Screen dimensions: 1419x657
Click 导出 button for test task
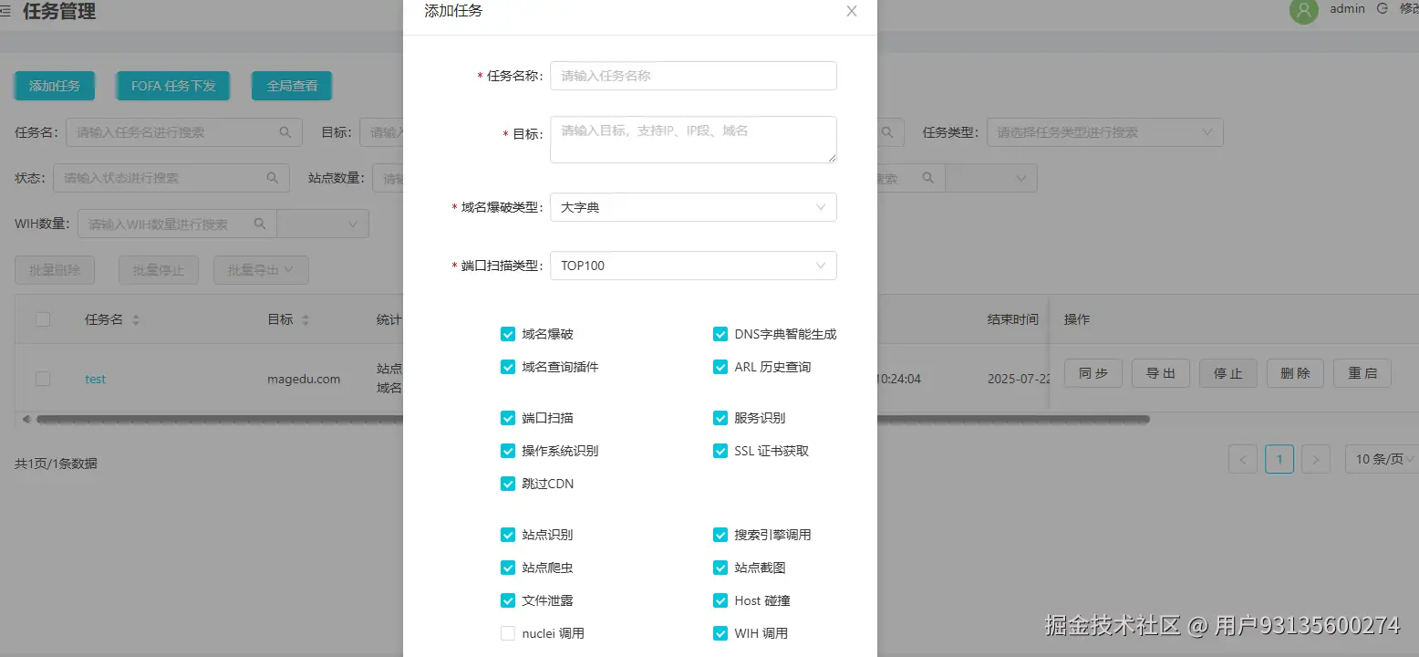point(1161,373)
